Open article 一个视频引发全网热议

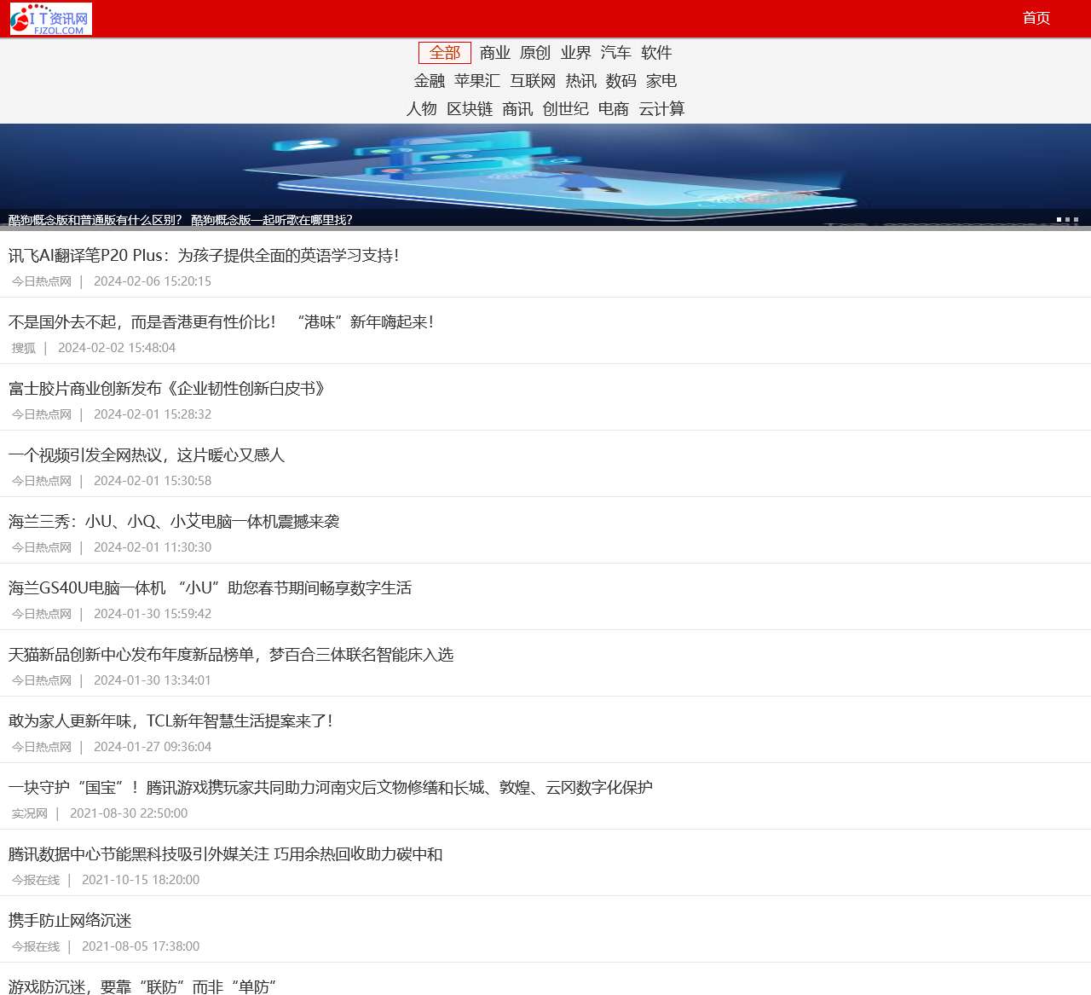(147, 455)
